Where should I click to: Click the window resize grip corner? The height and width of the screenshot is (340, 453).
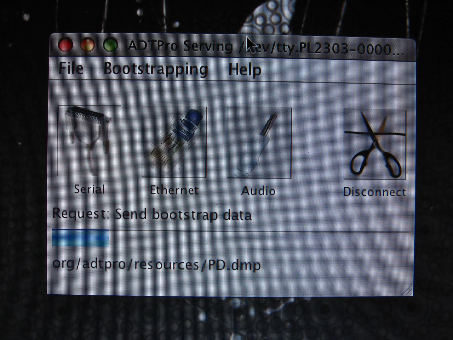[x=407, y=290]
